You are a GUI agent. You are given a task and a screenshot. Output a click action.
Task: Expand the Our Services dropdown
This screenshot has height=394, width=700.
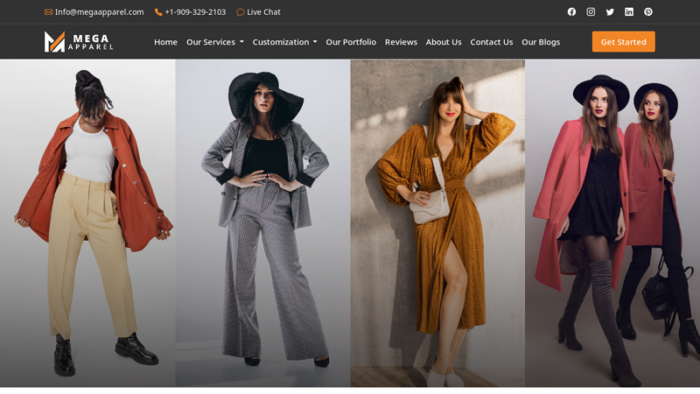214,42
